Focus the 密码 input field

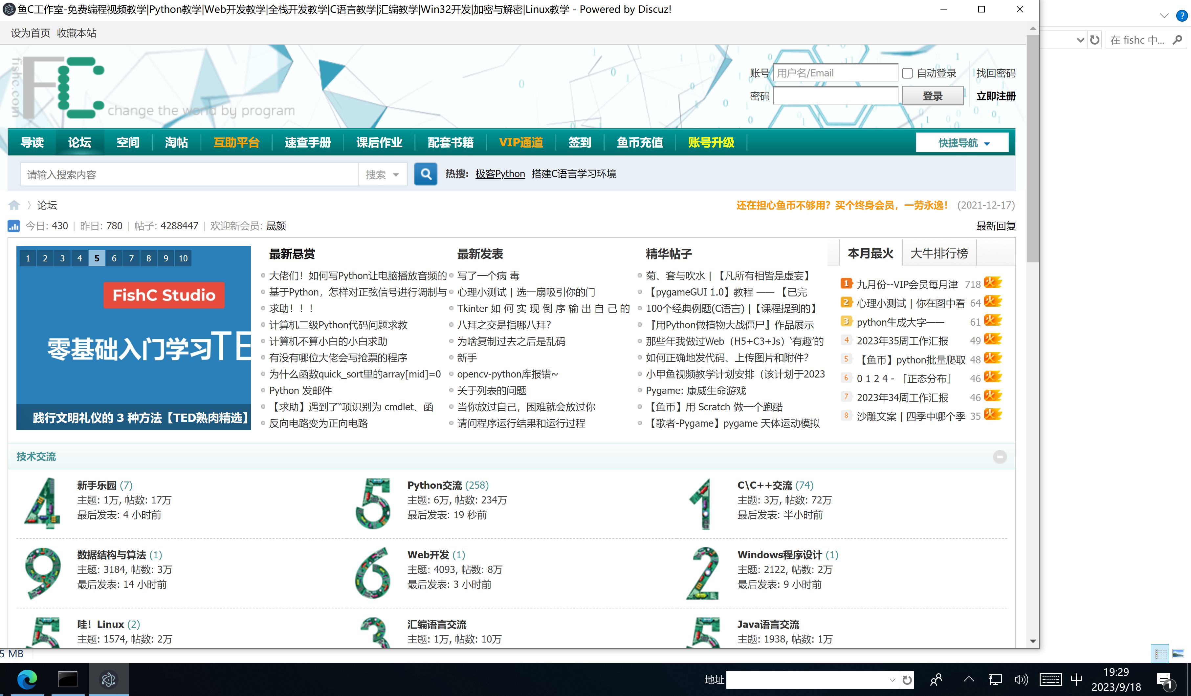(x=835, y=96)
